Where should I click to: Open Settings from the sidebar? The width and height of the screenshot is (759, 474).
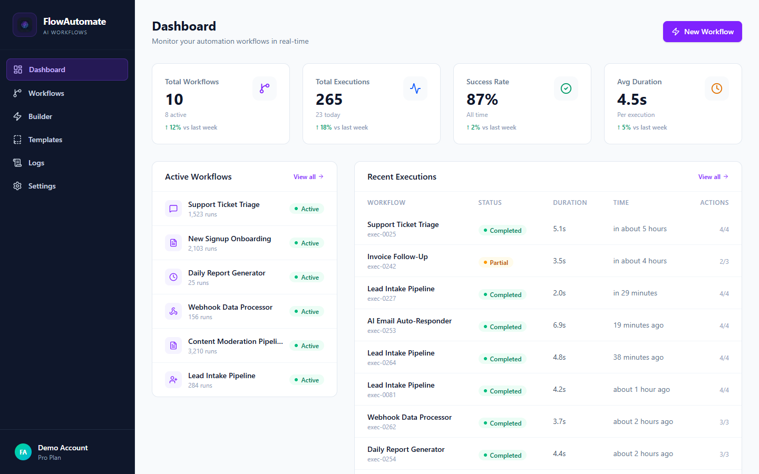point(42,186)
